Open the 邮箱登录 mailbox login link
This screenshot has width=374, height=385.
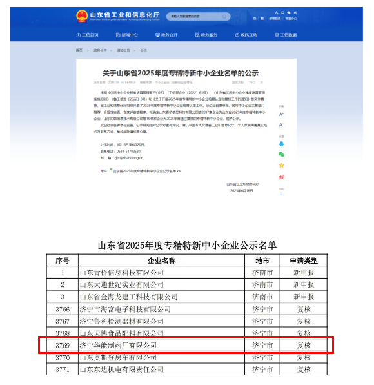[275, 19]
